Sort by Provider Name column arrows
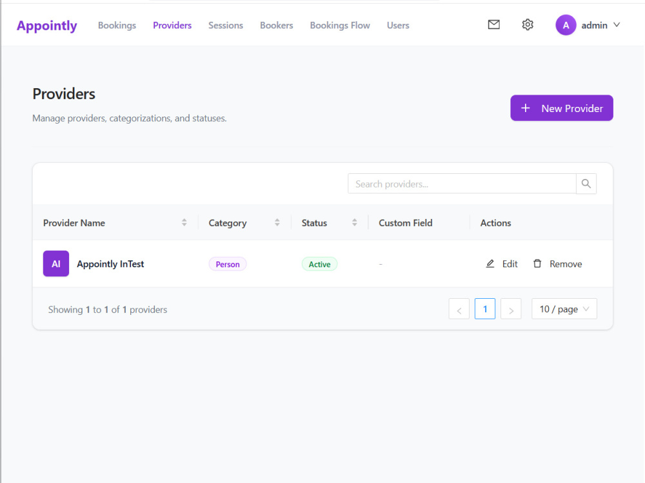Image resolution: width=645 pixels, height=483 pixels. pyautogui.click(x=184, y=223)
